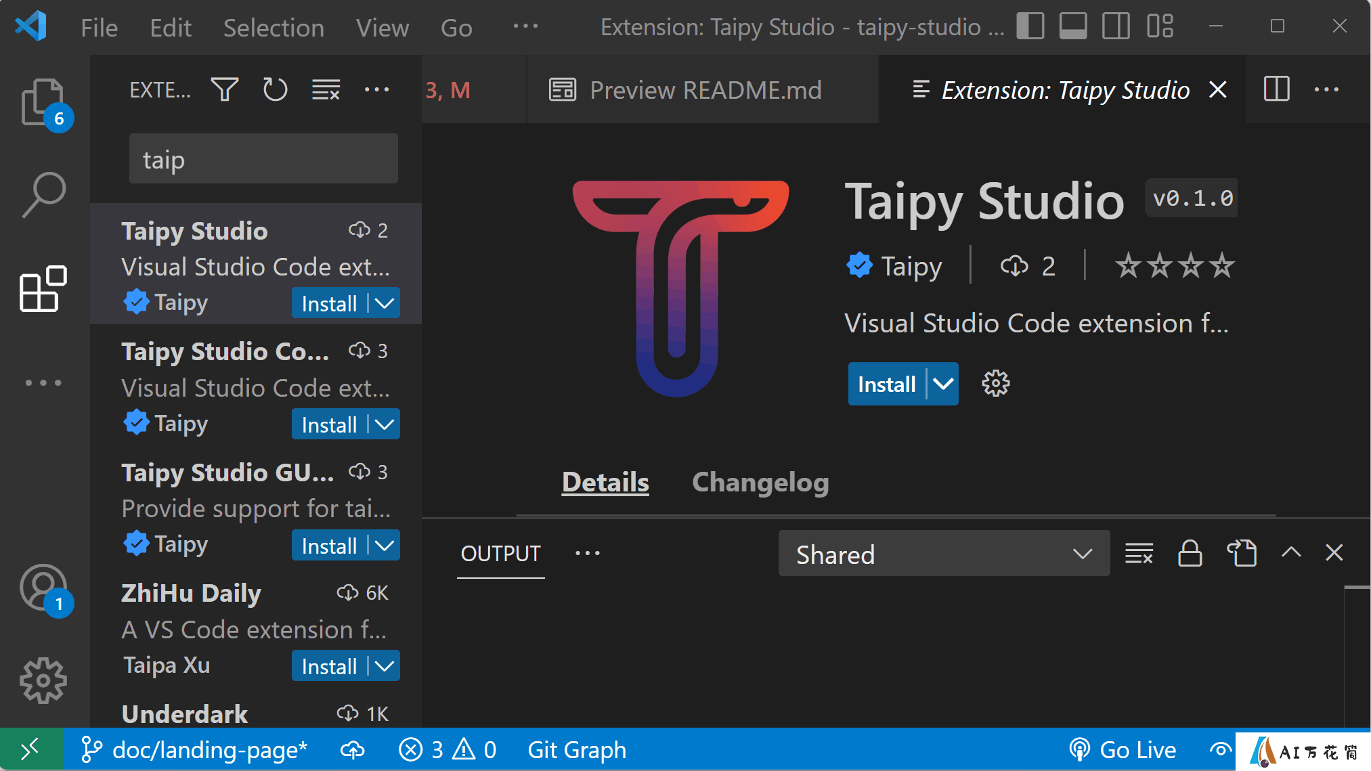Show additional views ellipsis in activity bar

43,382
